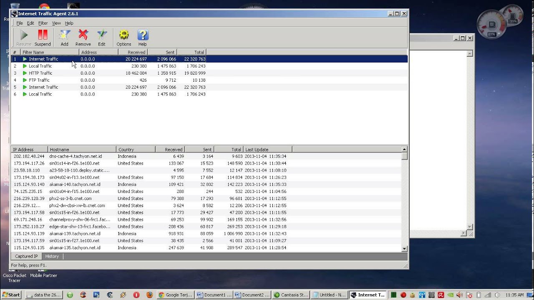The image size is (534, 300).
Task: Switch to Google Chrome taskbar button
Action: pyautogui.click(x=176, y=295)
